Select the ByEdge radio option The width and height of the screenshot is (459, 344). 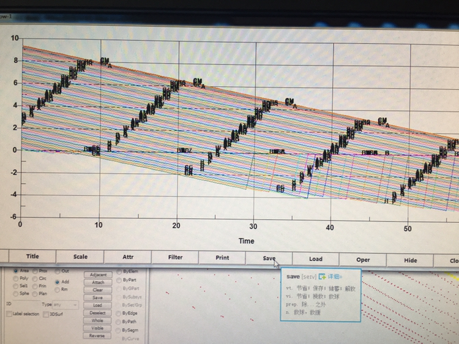[119, 313]
